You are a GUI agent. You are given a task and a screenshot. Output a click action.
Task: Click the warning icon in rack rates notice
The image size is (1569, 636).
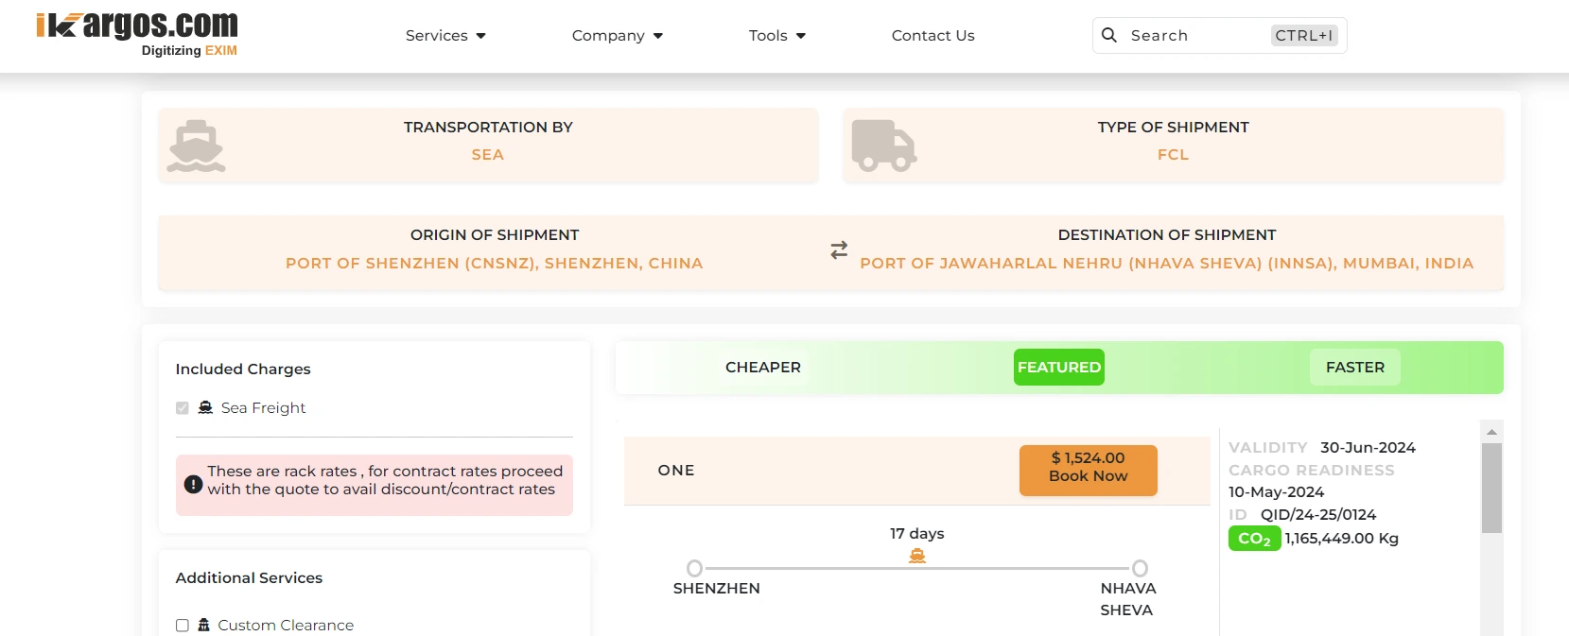[x=193, y=484]
